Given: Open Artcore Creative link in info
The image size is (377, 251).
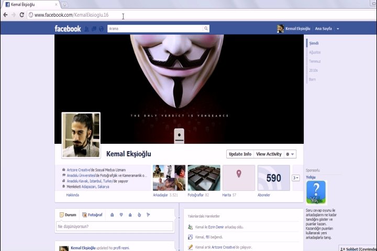Looking at the screenshot, I should pos(79,170).
